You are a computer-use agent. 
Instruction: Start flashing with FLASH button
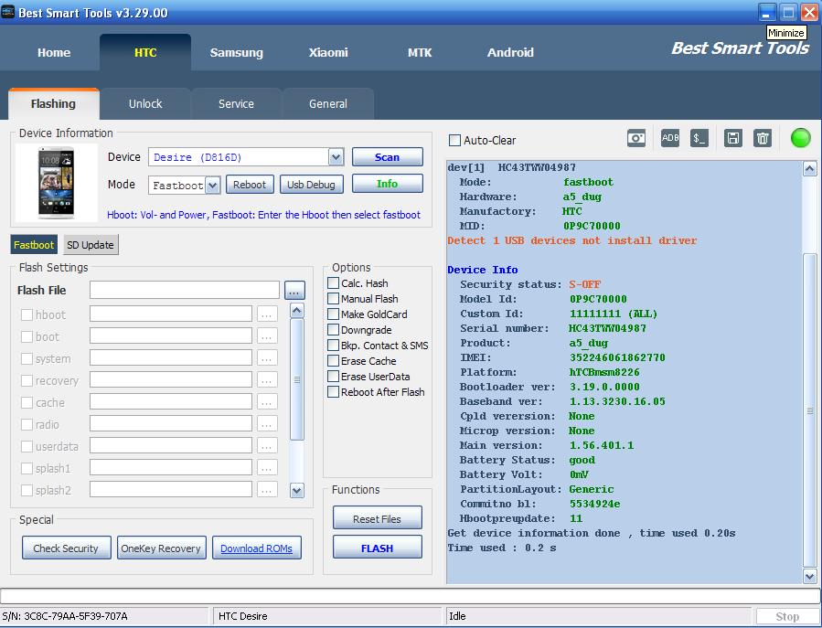[377, 548]
